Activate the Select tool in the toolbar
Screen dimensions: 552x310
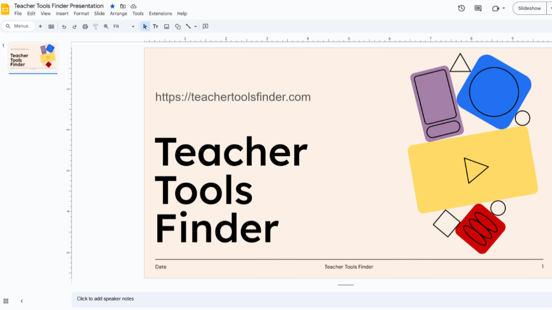click(145, 26)
